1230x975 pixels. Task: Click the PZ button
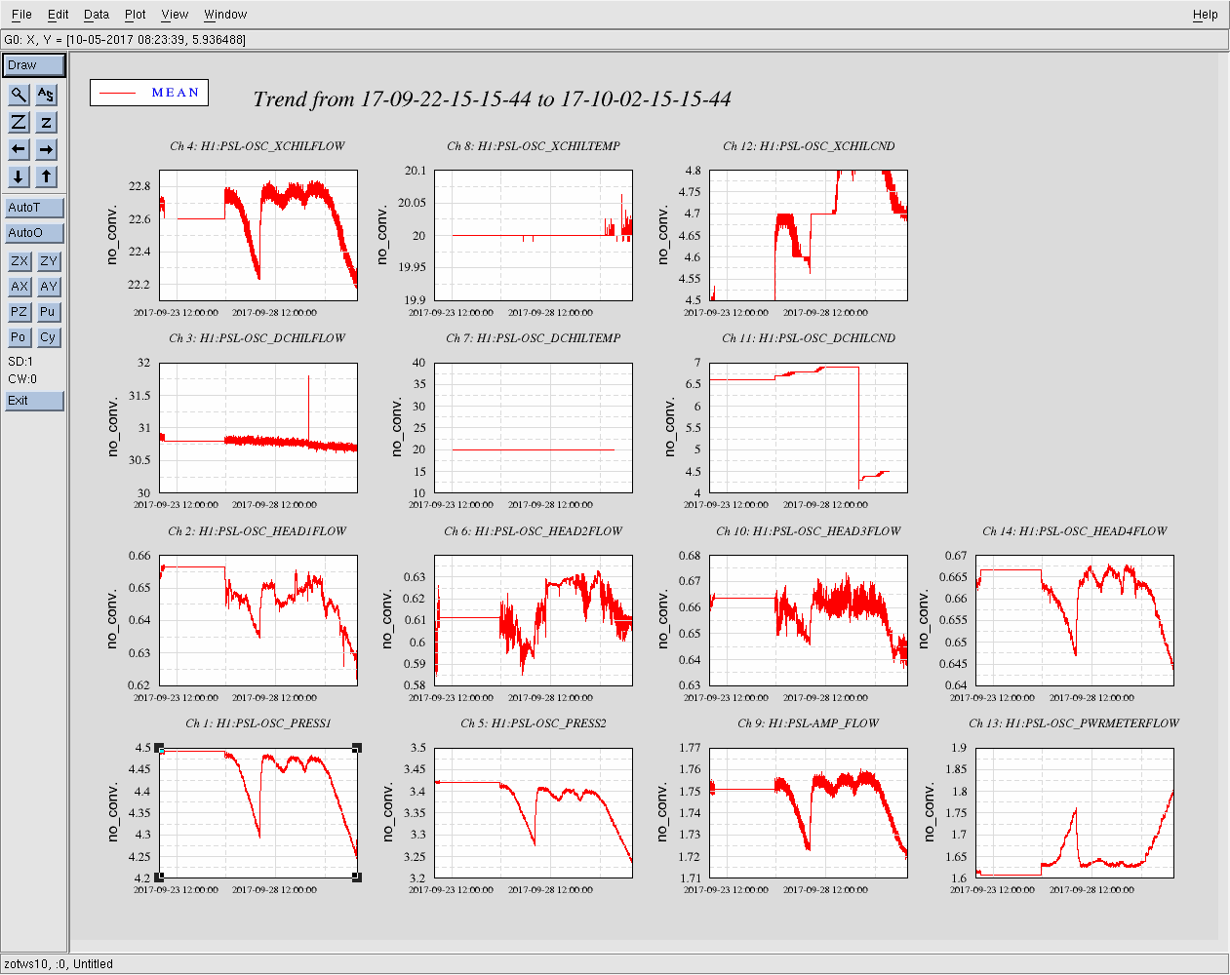coord(19,312)
